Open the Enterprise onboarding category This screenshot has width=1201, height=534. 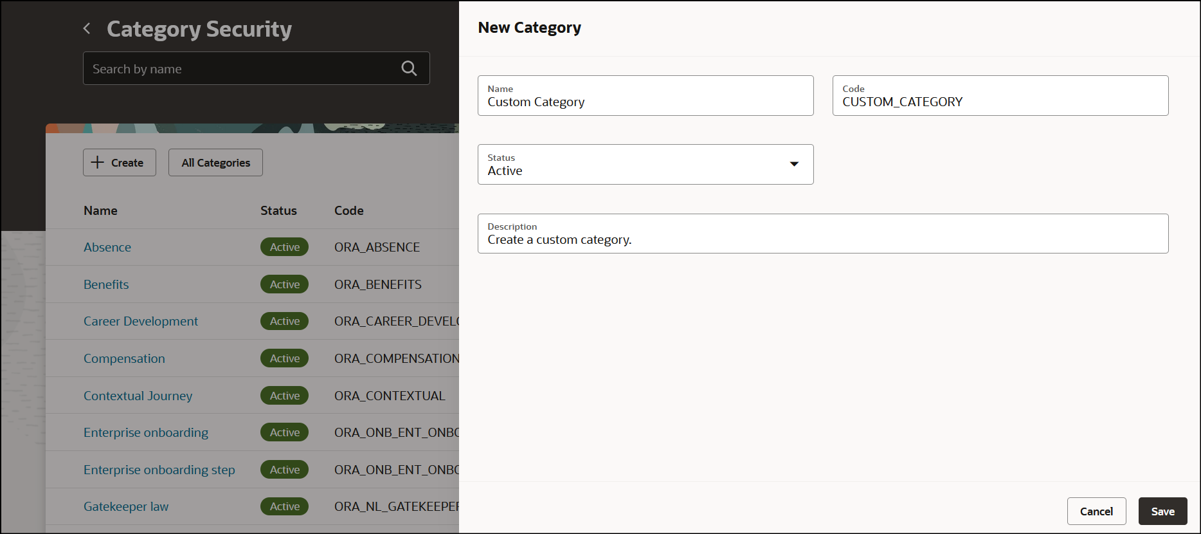pyautogui.click(x=146, y=432)
